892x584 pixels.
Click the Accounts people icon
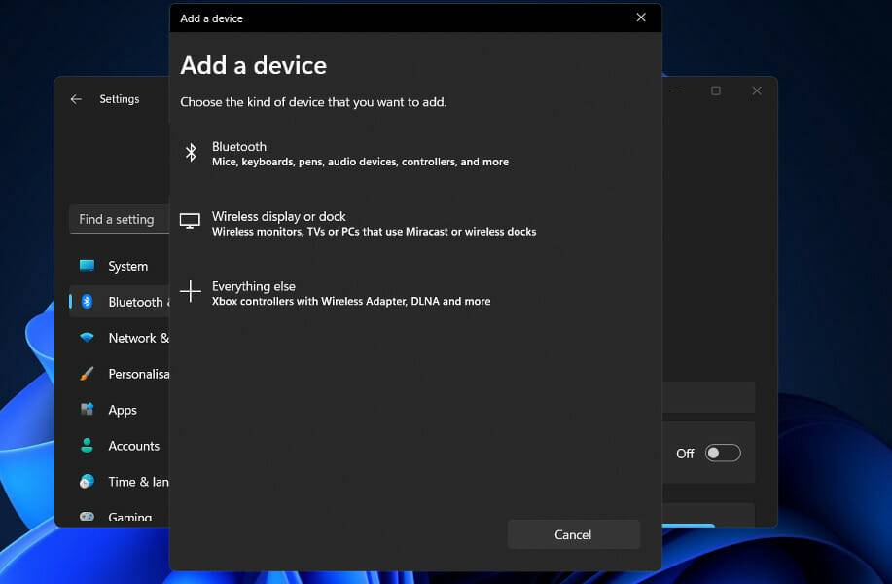click(87, 446)
